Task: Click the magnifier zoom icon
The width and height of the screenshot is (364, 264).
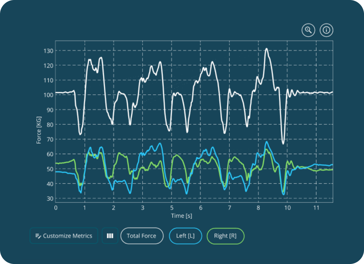Action: [x=308, y=30]
